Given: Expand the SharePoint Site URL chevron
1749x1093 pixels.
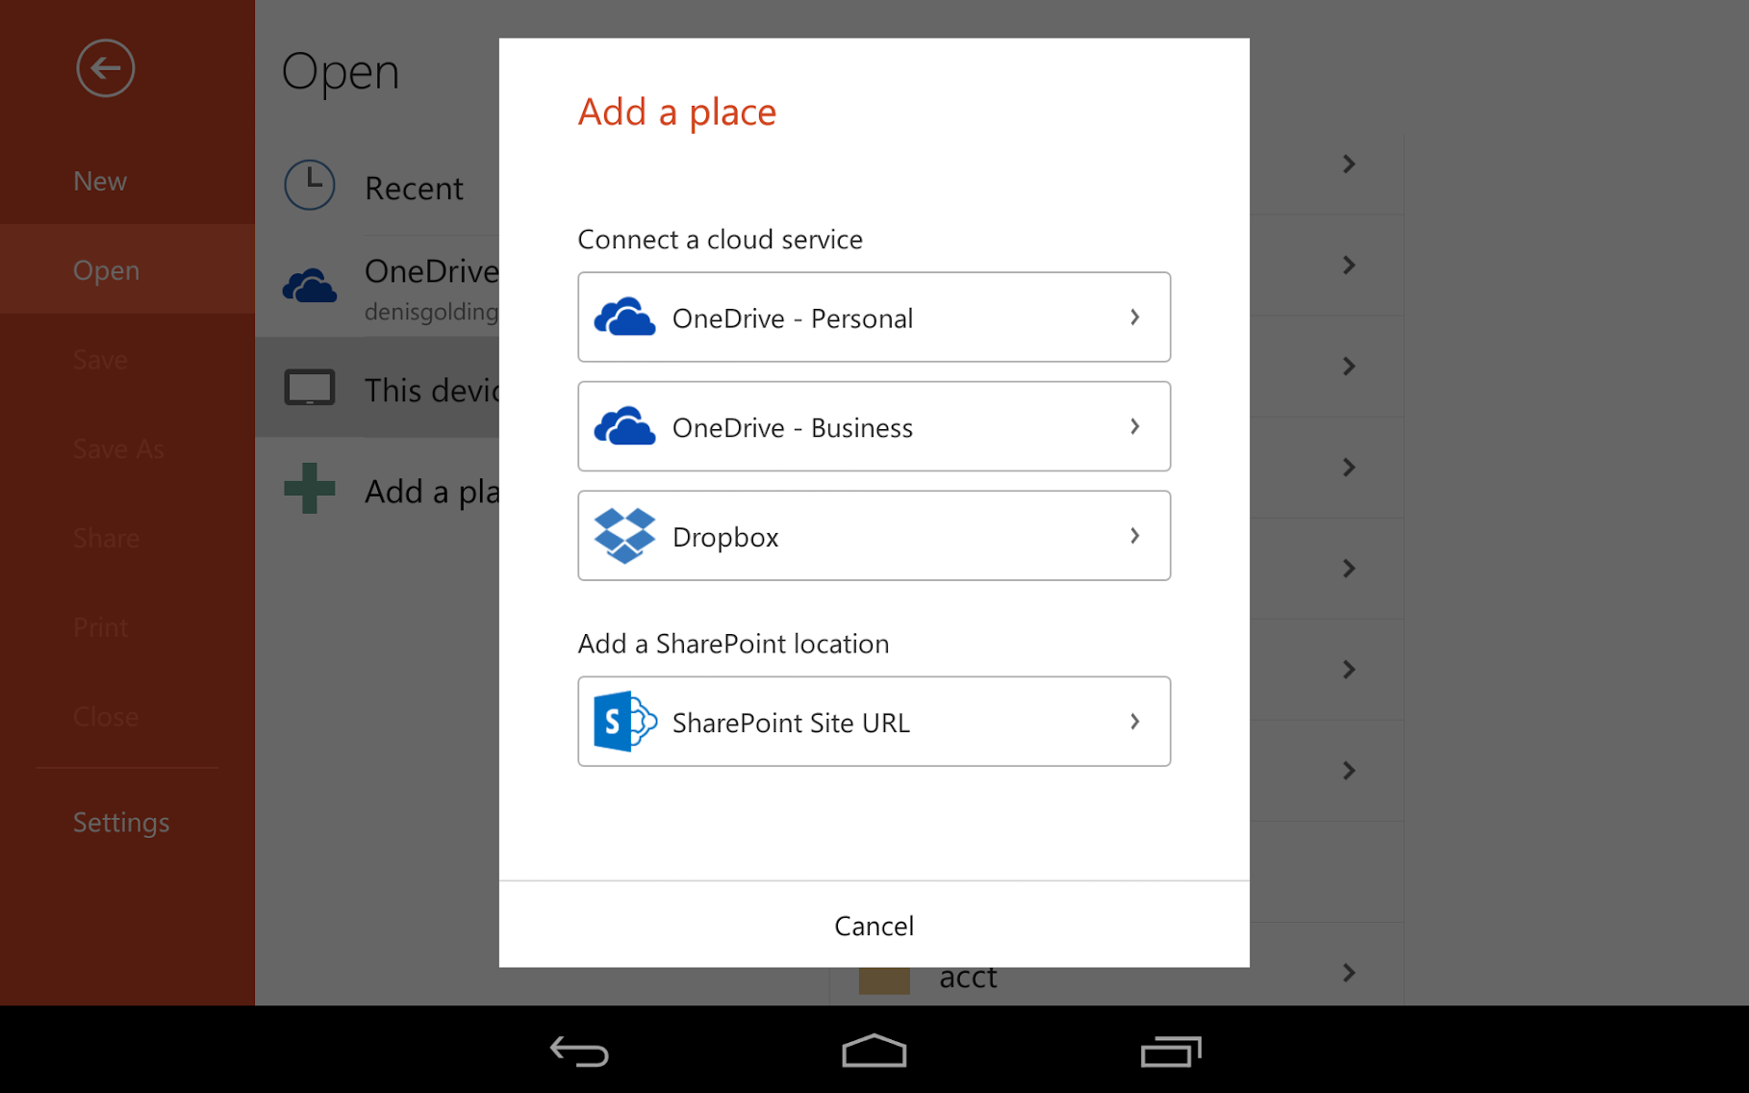Looking at the screenshot, I should (1135, 722).
